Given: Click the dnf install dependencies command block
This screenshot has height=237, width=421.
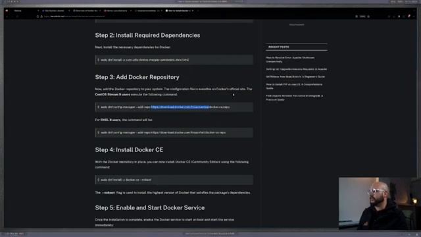Looking at the screenshot, I should pos(174,60).
